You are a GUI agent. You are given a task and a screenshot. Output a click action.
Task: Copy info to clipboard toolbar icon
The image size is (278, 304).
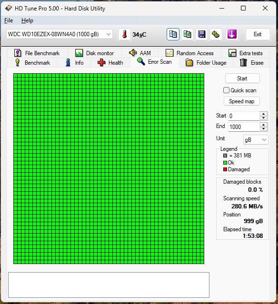[x=173, y=34]
